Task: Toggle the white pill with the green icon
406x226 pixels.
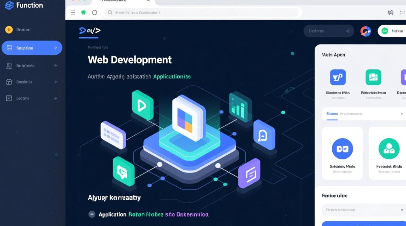Action: click(391, 31)
